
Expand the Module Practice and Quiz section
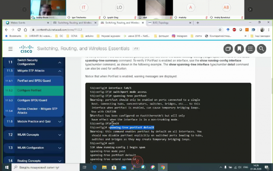[x=59, y=121]
